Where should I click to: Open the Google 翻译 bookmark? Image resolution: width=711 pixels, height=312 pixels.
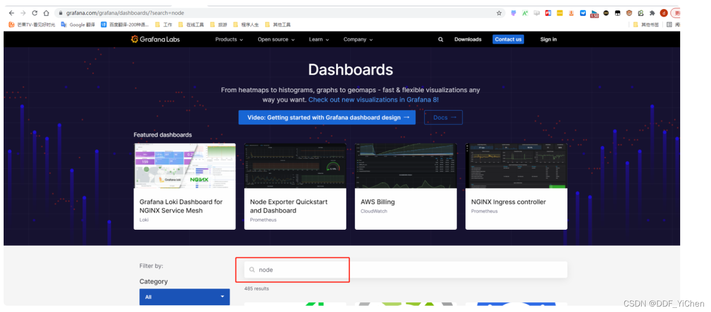tap(78, 25)
